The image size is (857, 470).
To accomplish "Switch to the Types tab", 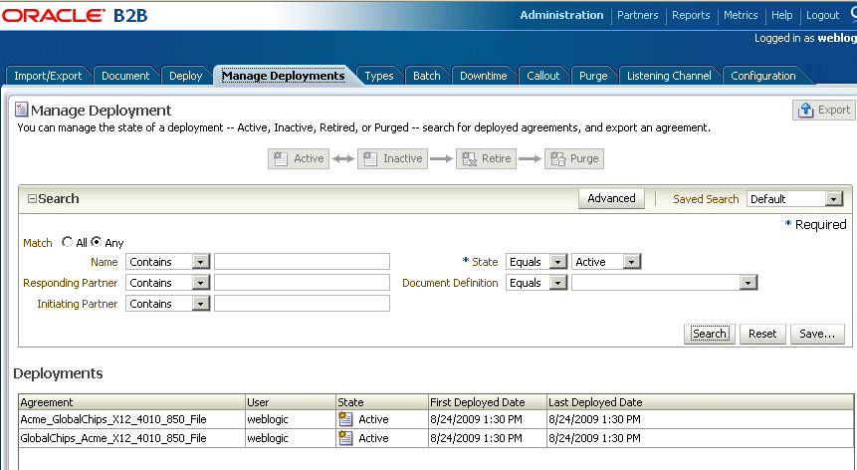I will click(x=379, y=76).
